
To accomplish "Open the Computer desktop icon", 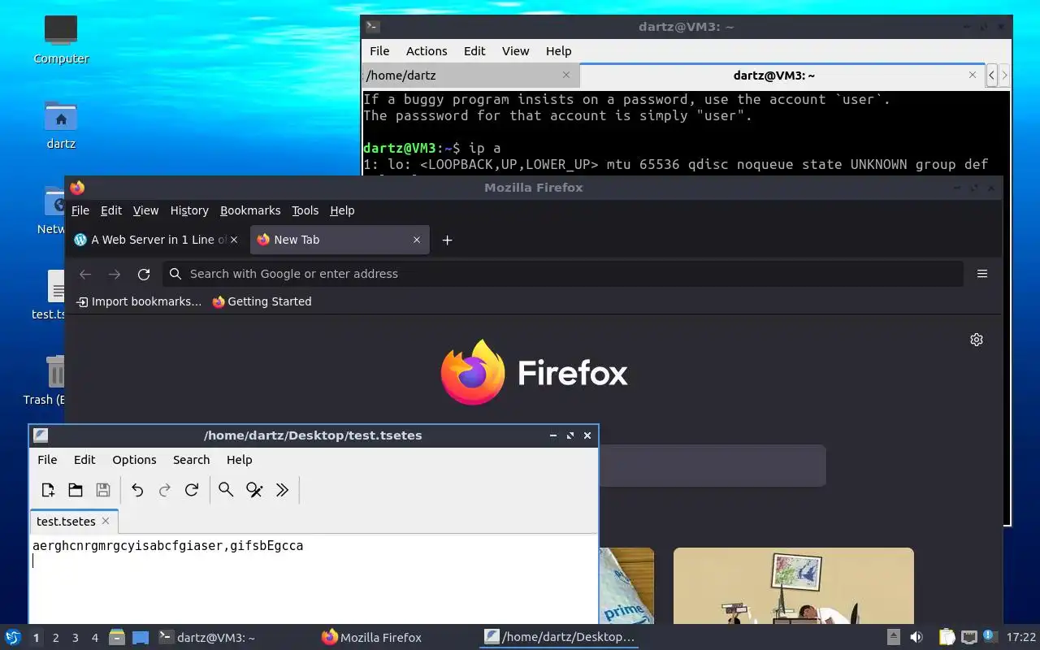I will (x=61, y=39).
